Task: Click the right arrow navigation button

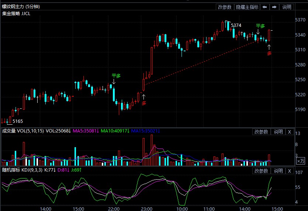Action: 274,7
